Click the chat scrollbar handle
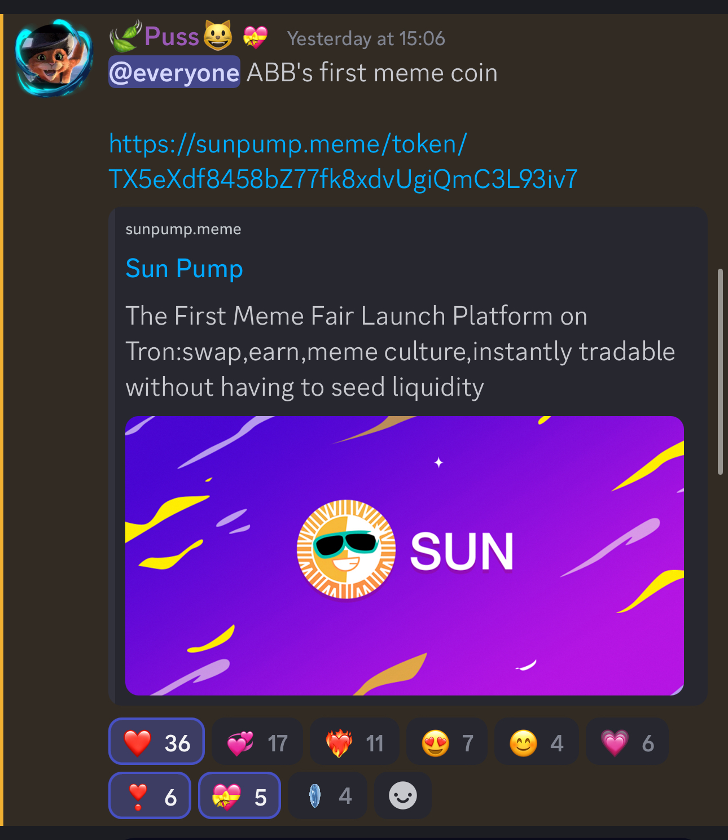 [720, 372]
